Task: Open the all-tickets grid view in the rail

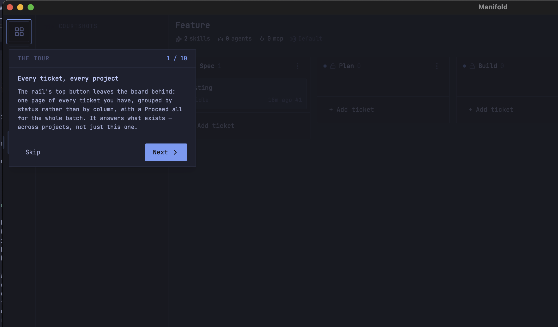Action: coord(19,32)
